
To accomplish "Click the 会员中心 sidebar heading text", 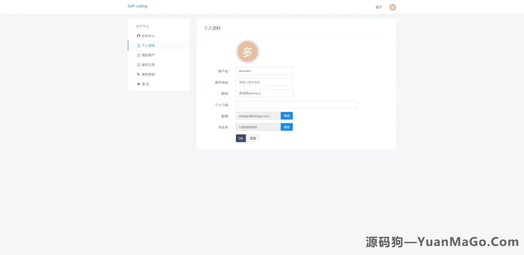I will click(143, 26).
